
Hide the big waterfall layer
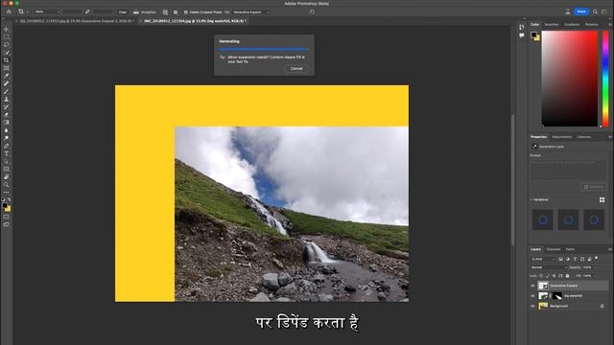[x=532, y=296]
